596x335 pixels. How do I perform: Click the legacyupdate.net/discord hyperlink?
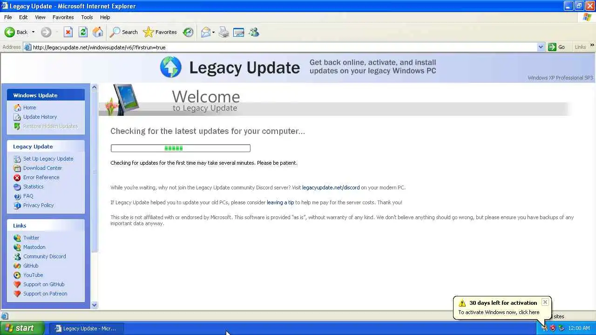(x=331, y=188)
